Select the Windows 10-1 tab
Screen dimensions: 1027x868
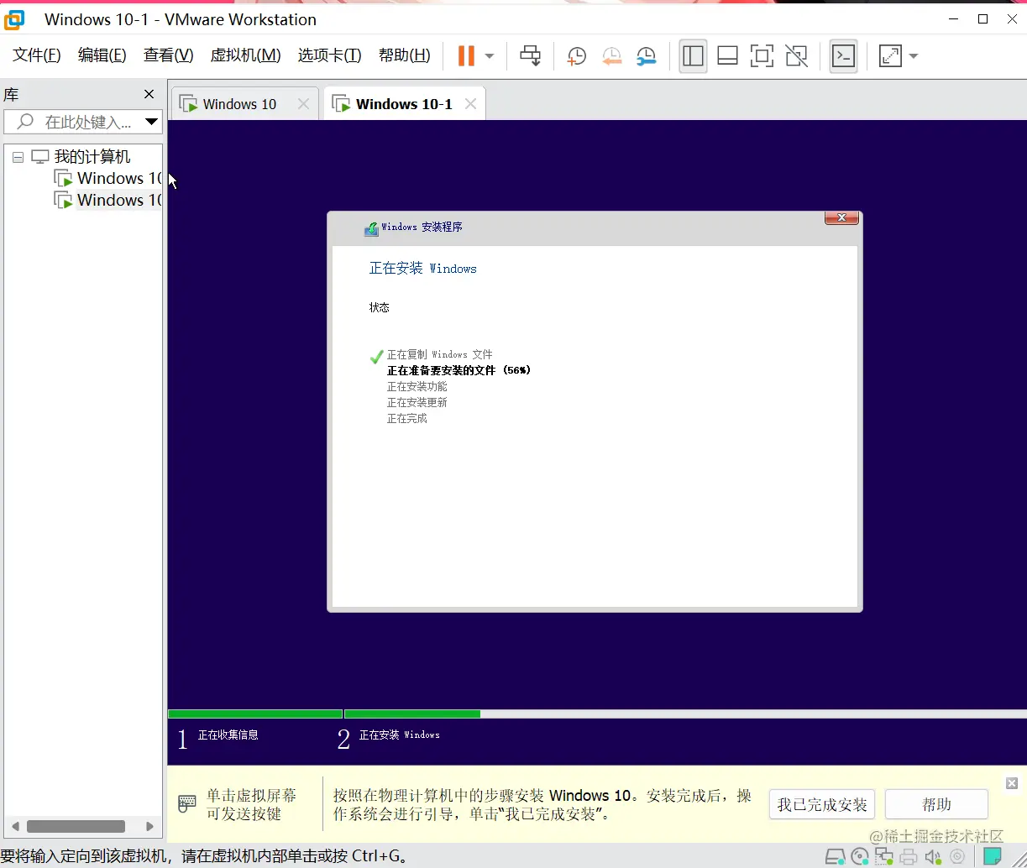403,104
